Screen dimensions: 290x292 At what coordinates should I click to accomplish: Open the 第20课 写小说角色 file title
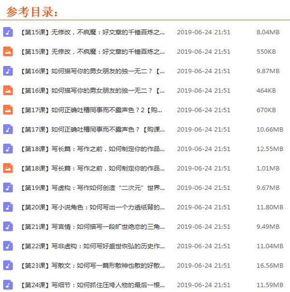[x=92, y=207]
